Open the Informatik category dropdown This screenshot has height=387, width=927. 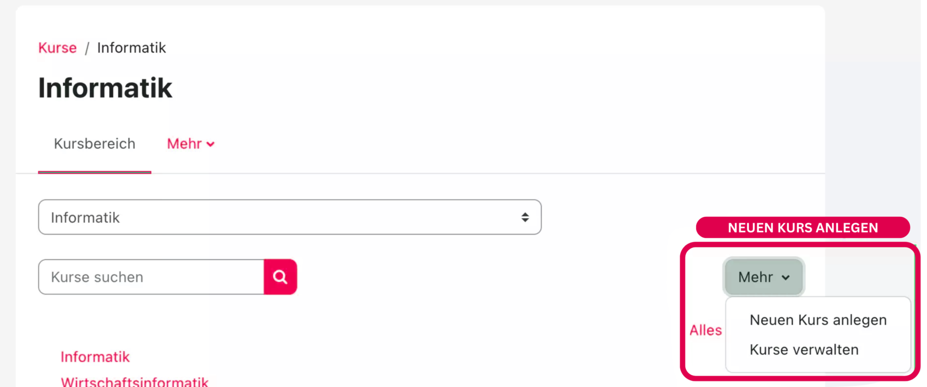point(289,217)
